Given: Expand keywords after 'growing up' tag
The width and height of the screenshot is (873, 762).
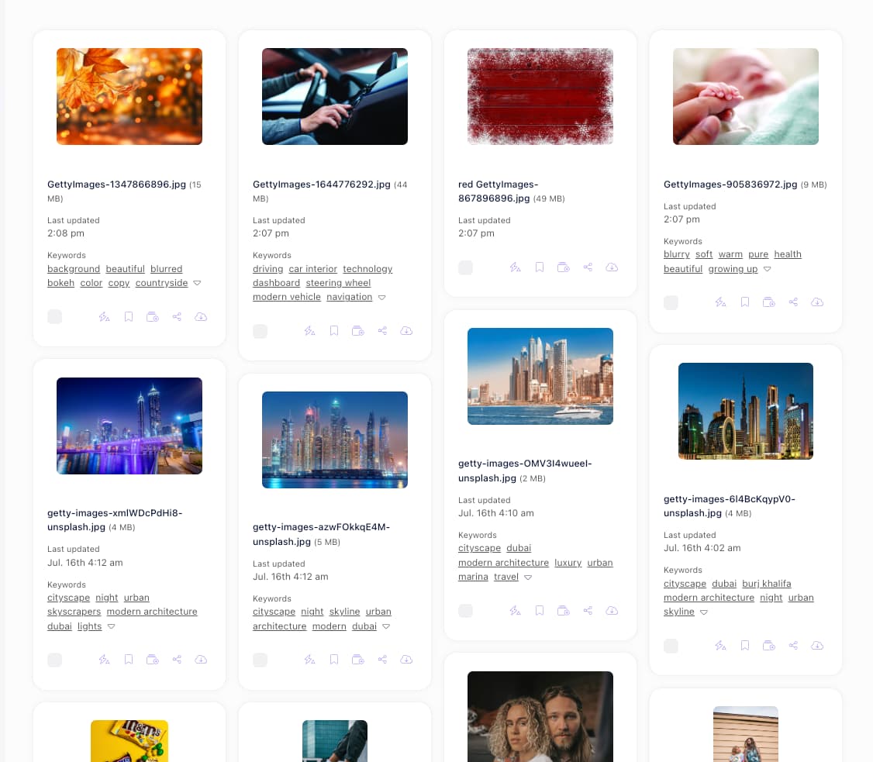Looking at the screenshot, I should click(768, 269).
